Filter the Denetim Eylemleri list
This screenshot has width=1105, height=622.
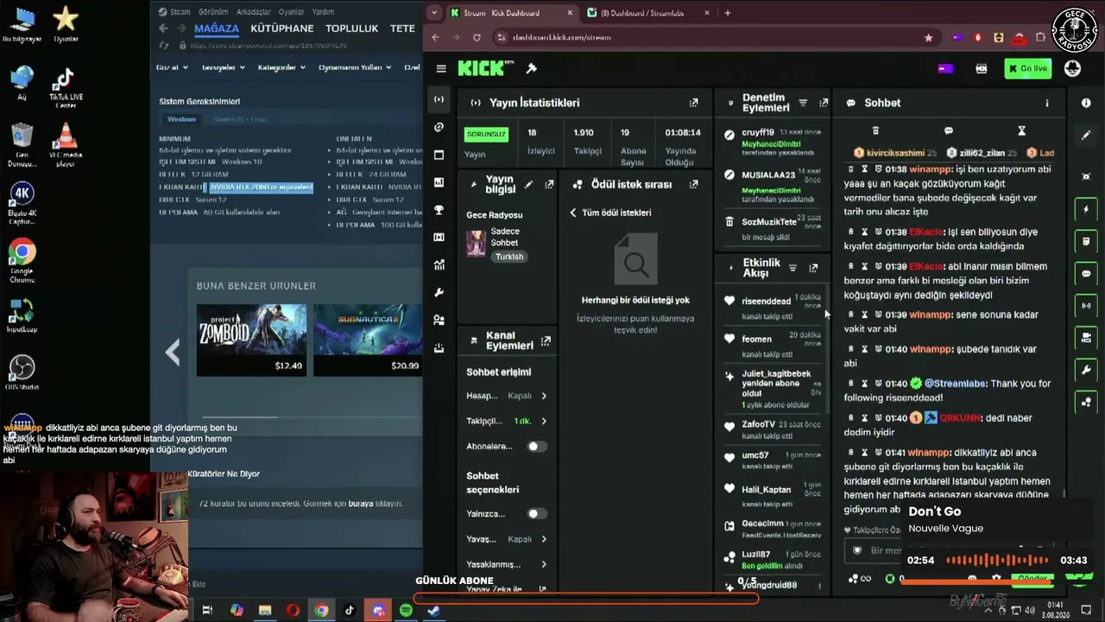point(803,103)
